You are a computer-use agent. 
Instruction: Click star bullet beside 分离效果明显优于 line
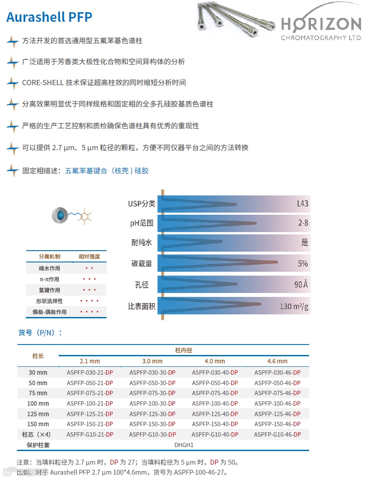coord(13,104)
